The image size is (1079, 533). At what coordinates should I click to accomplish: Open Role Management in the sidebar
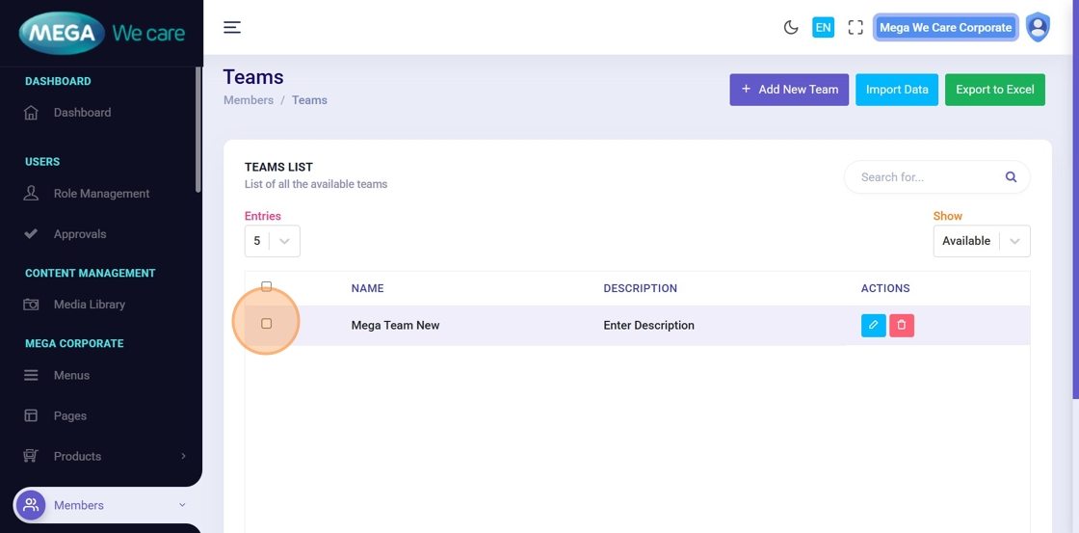point(101,194)
